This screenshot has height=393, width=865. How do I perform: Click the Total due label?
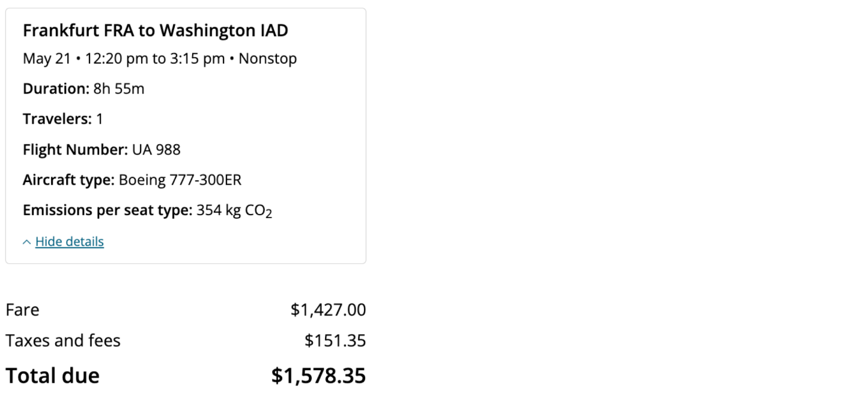[52, 376]
